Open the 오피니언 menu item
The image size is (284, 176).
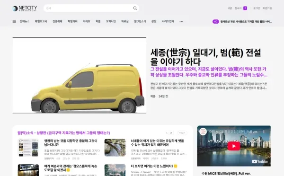point(111,21)
